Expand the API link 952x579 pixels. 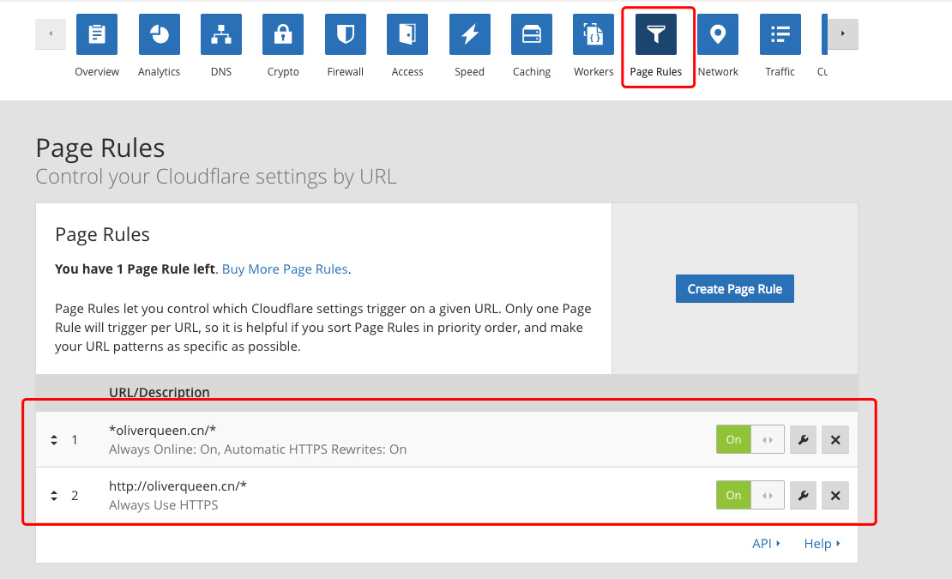(x=766, y=543)
